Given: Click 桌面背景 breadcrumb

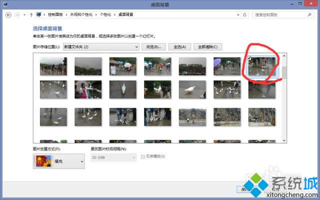Looking at the screenshot, I should pos(125,14).
